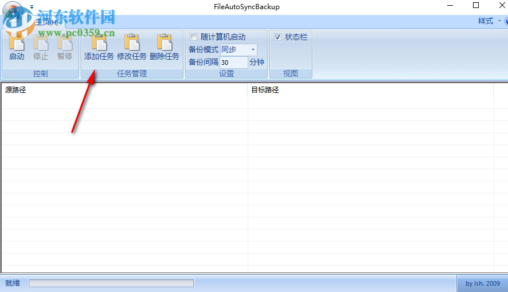The height and width of the screenshot is (292, 508).
Task: Select the 主页(H) ribbon tab
Action: point(46,22)
